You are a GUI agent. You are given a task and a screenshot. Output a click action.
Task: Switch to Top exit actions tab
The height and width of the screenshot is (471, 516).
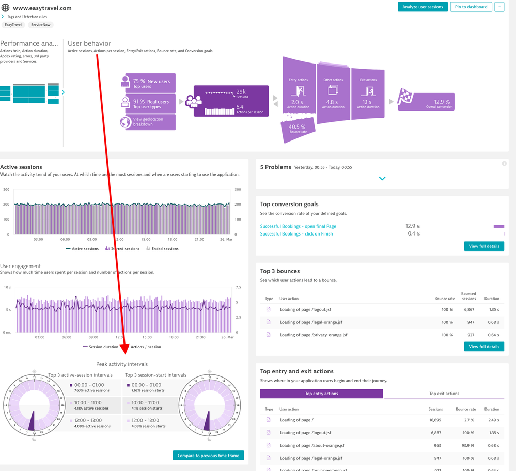point(444,394)
